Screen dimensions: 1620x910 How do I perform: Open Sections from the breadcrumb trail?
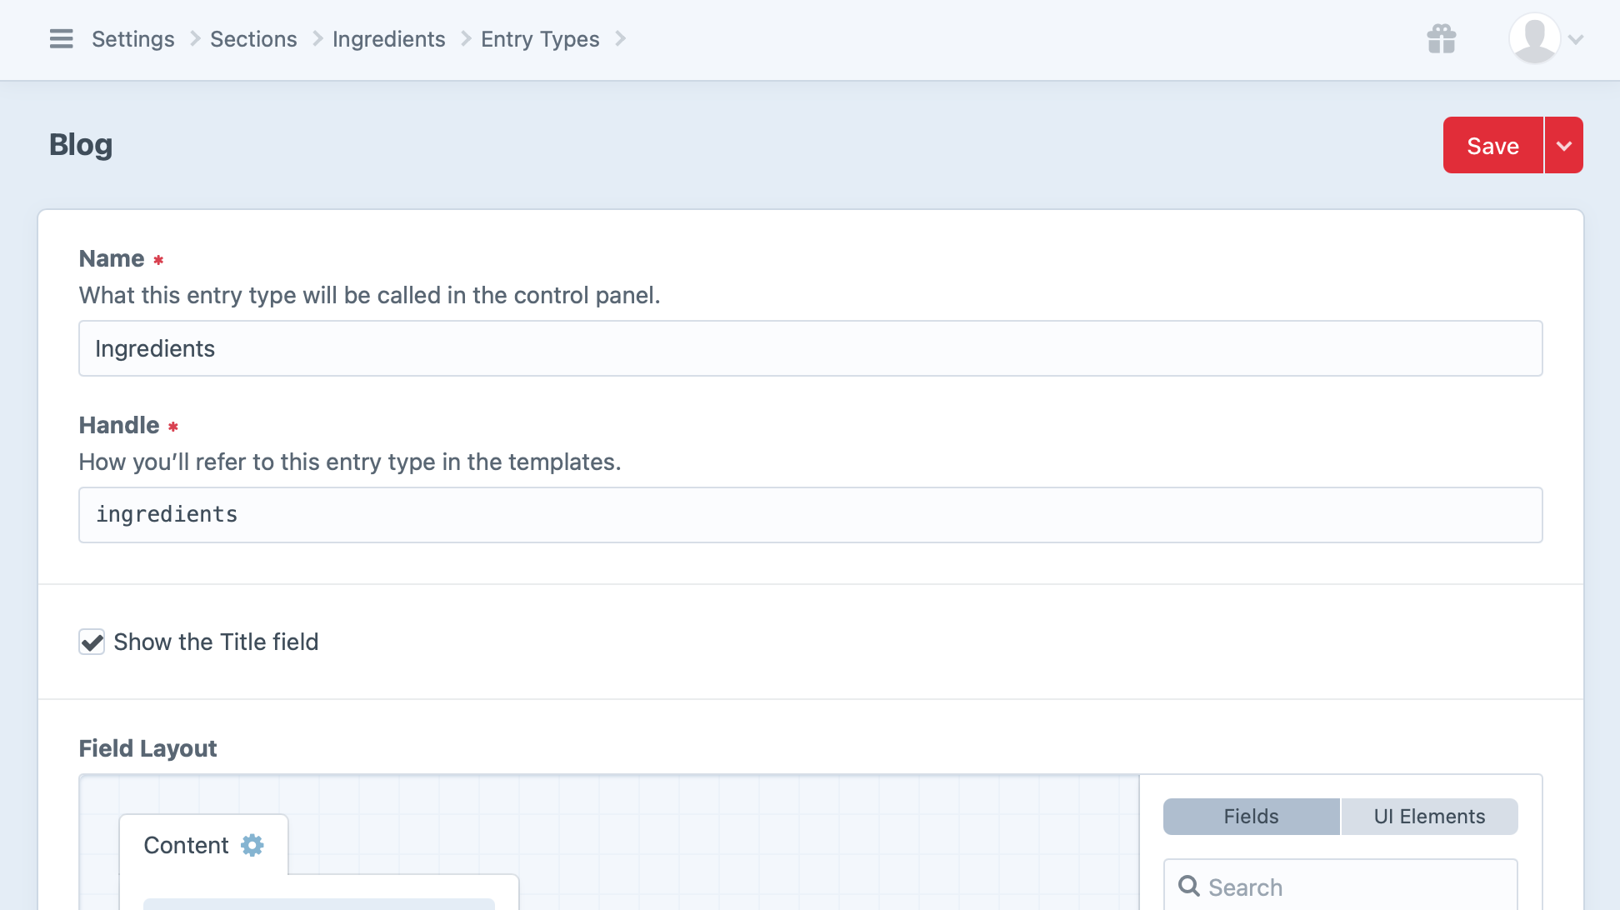[x=253, y=38]
